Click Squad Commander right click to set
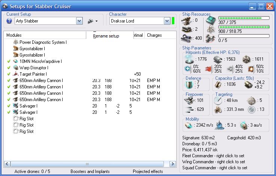The height and width of the screenshot is (176, 276). (x=215, y=168)
